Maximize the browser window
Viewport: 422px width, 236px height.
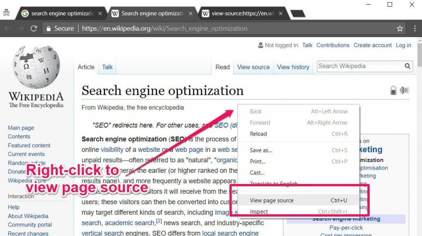pyautogui.click(x=390, y=5)
